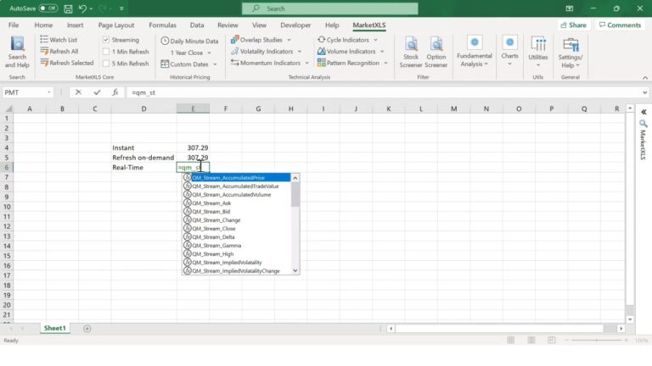Enable 5 Min Refresh checkbox
Viewport: 652px width, 366px height.
106,64
